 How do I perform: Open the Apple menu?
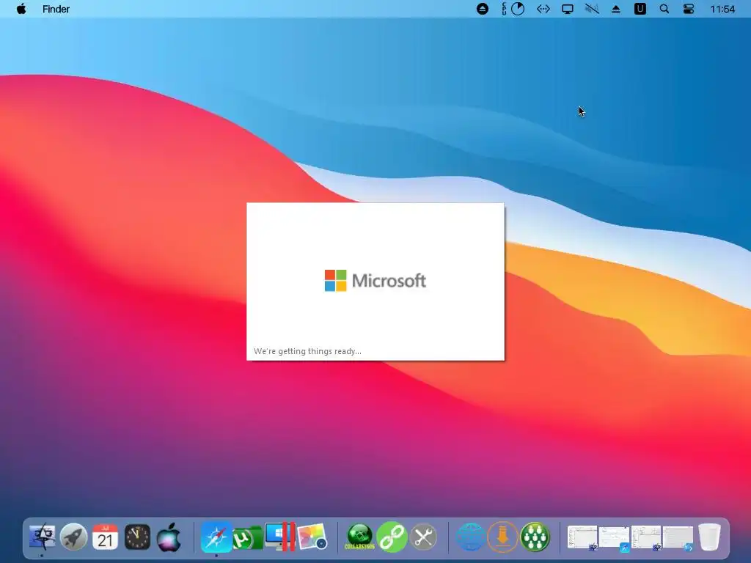coord(21,9)
